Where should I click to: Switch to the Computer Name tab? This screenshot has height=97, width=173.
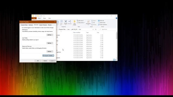24,25
